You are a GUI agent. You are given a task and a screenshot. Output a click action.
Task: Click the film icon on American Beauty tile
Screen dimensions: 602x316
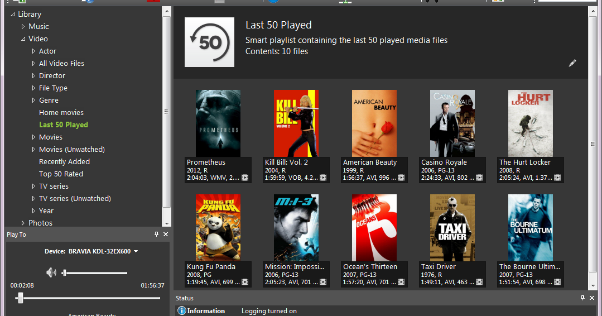pos(401,178)
